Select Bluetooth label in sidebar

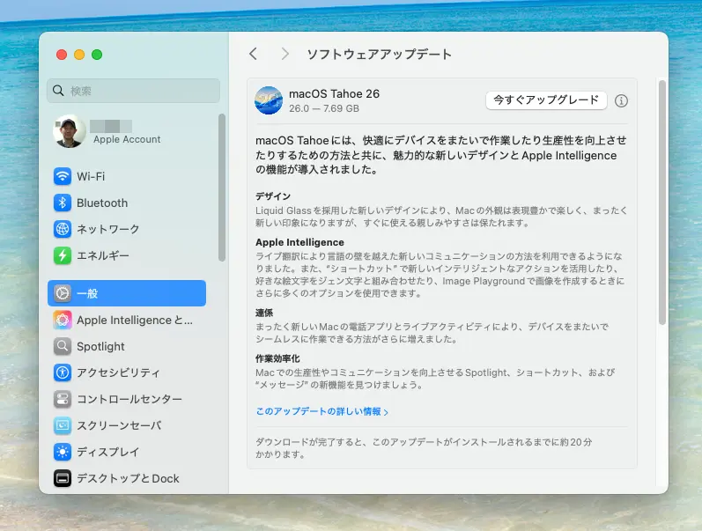click(102, 203)
